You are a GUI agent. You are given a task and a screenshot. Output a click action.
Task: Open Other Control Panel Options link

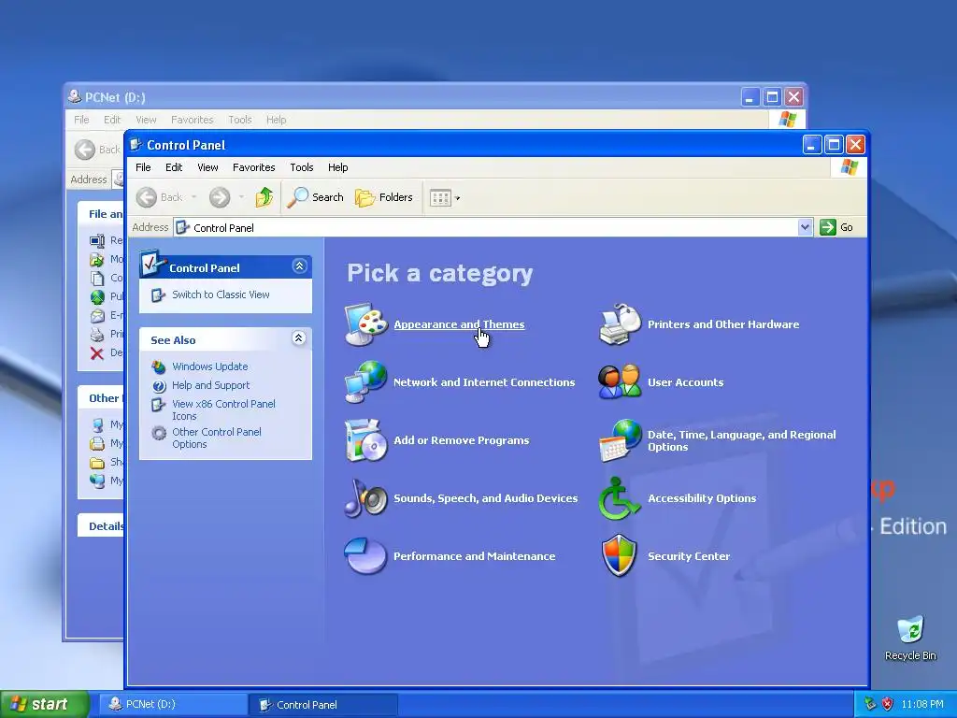[217, 438]
